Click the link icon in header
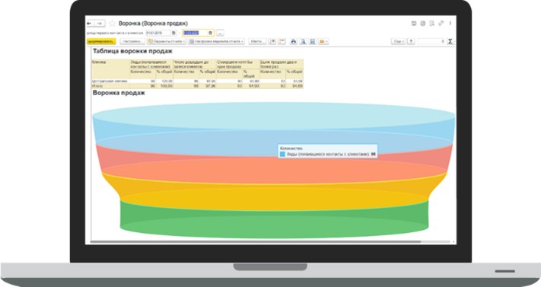This screenshot has height=287, width=541. (441, 24)
